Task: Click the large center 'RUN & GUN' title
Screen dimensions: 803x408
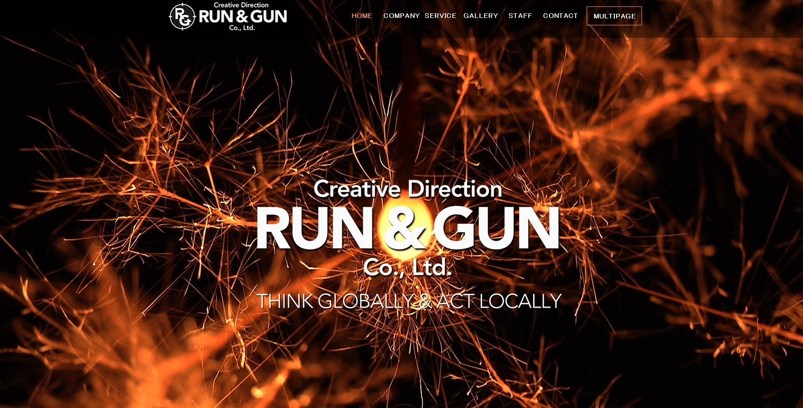Action: (x=408, y=228)
